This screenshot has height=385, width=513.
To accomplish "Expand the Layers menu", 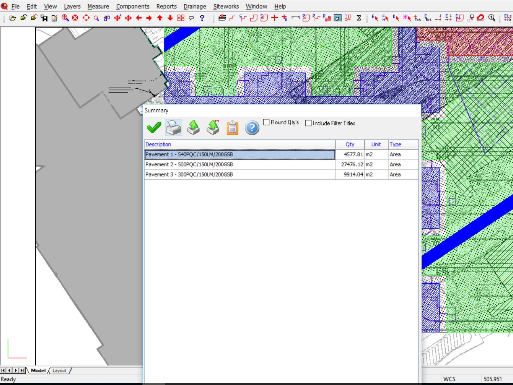I will pos(72,6).
